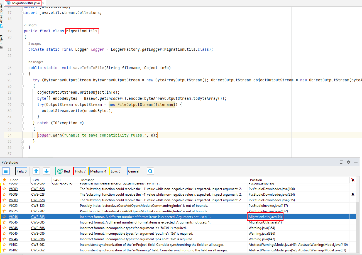This screenshot has height=255, width=362.
Task: Toggle the Medium: 4 severity filter
Action: [98, 171]
